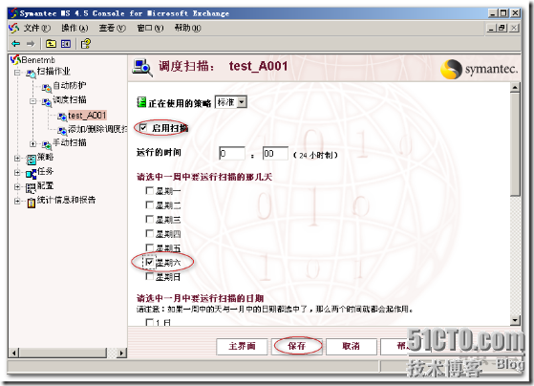Click the 取消 button
This screenshot has height=386, width=534.
[352, 347]
